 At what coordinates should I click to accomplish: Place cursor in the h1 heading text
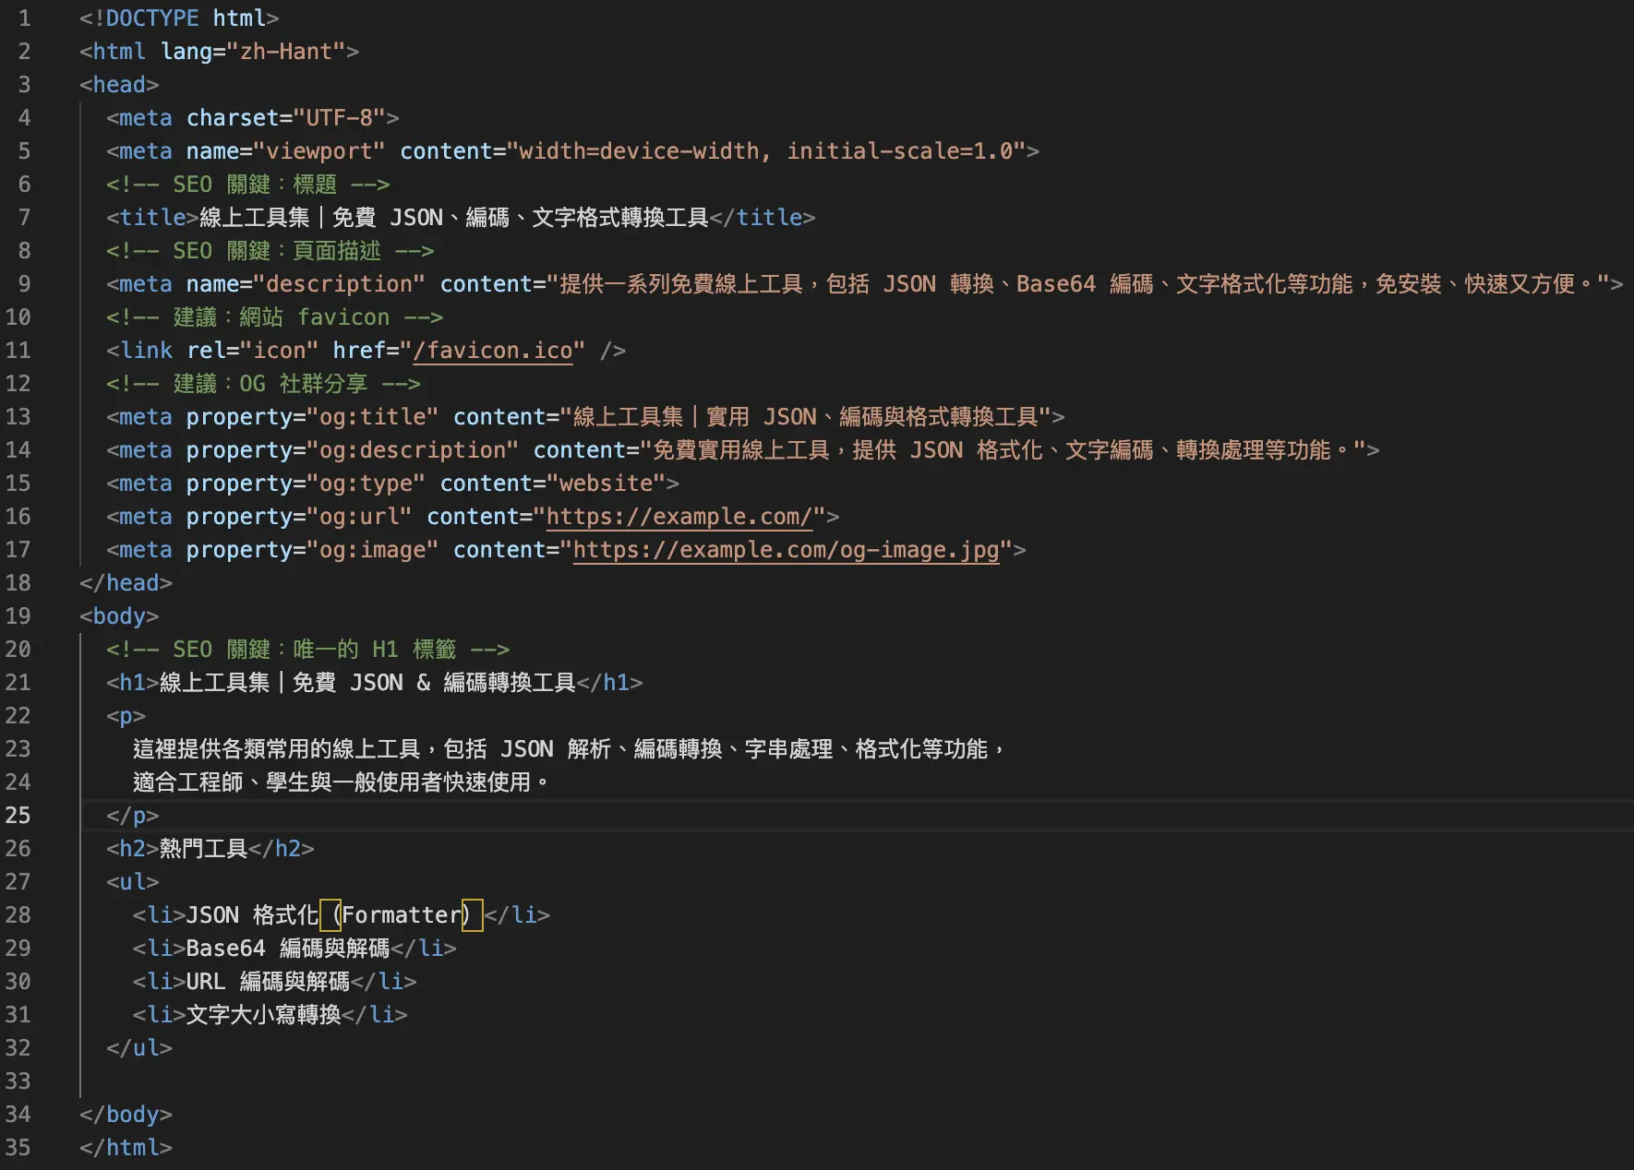366,683
